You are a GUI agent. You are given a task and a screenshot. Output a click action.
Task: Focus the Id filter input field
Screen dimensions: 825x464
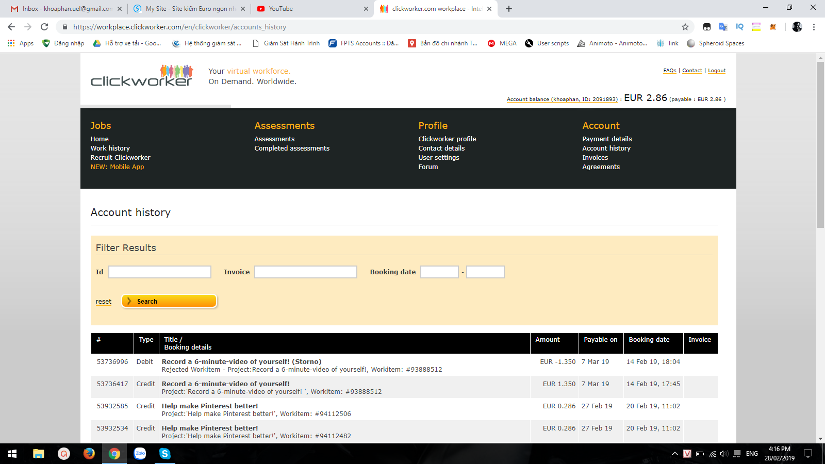tap(160, 272)
